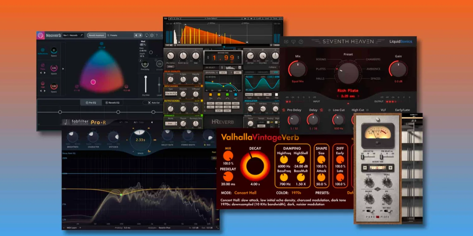Image resolution: width=473 pixels, height=236 pixels.
Task: Click the green EQ node in Pro-R graph
Action: (121, 195)
